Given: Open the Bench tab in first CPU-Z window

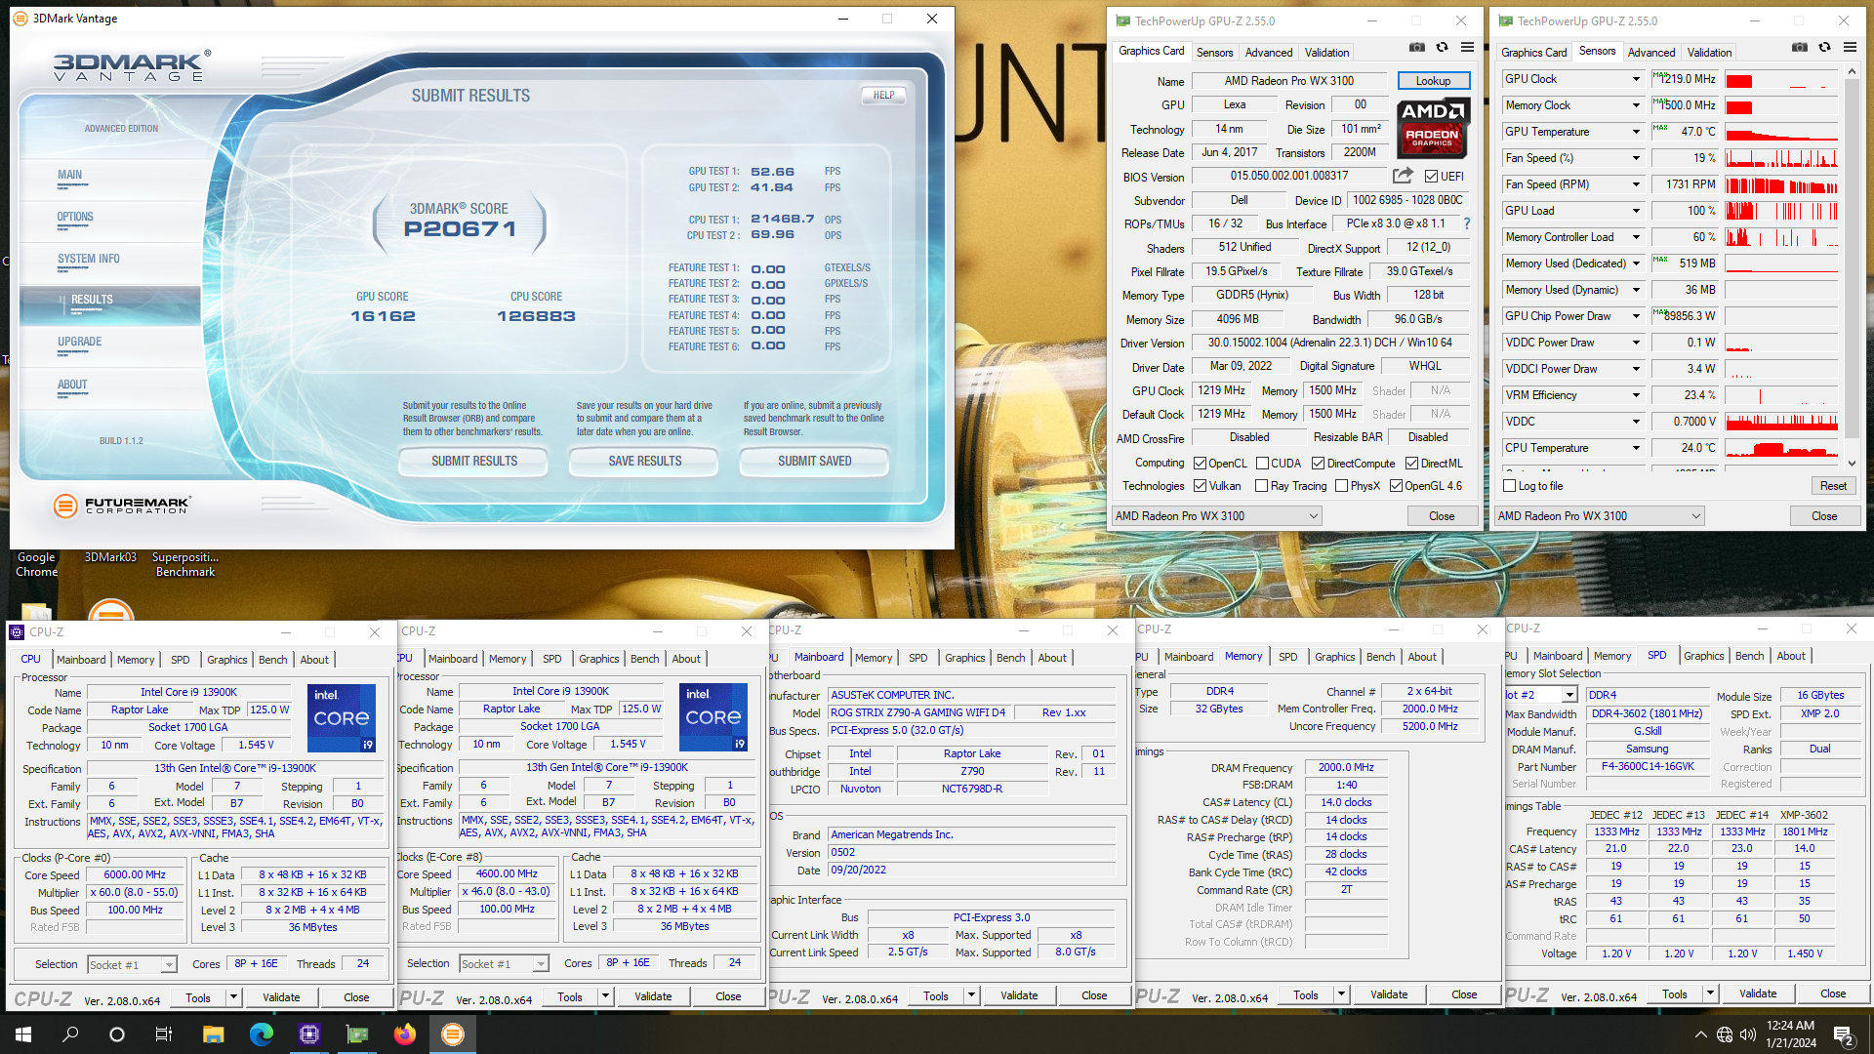Looking at the screenshot, I should coord(272,660).
